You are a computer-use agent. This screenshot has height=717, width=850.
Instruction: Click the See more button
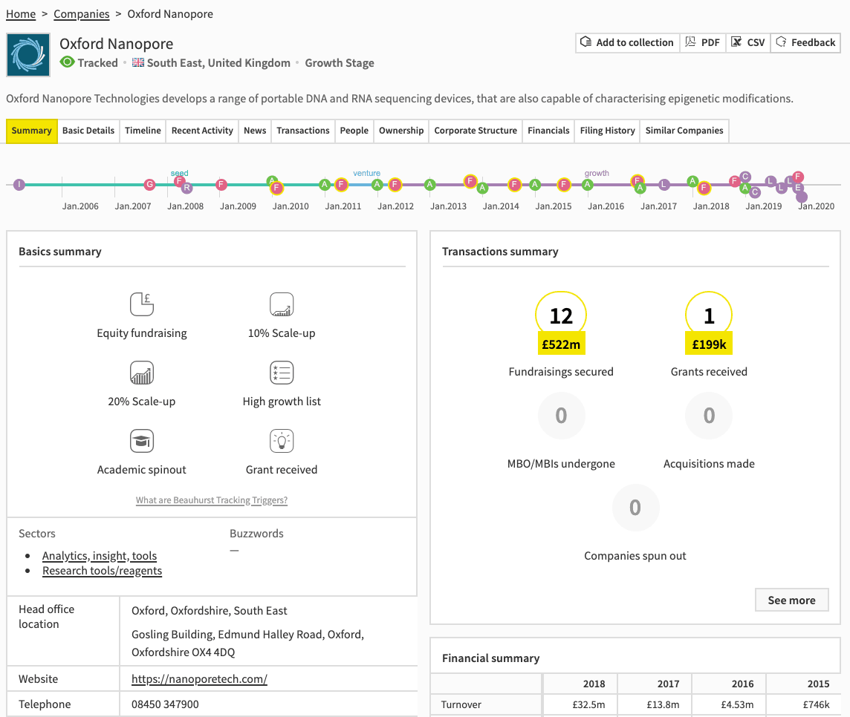(792, 600)
